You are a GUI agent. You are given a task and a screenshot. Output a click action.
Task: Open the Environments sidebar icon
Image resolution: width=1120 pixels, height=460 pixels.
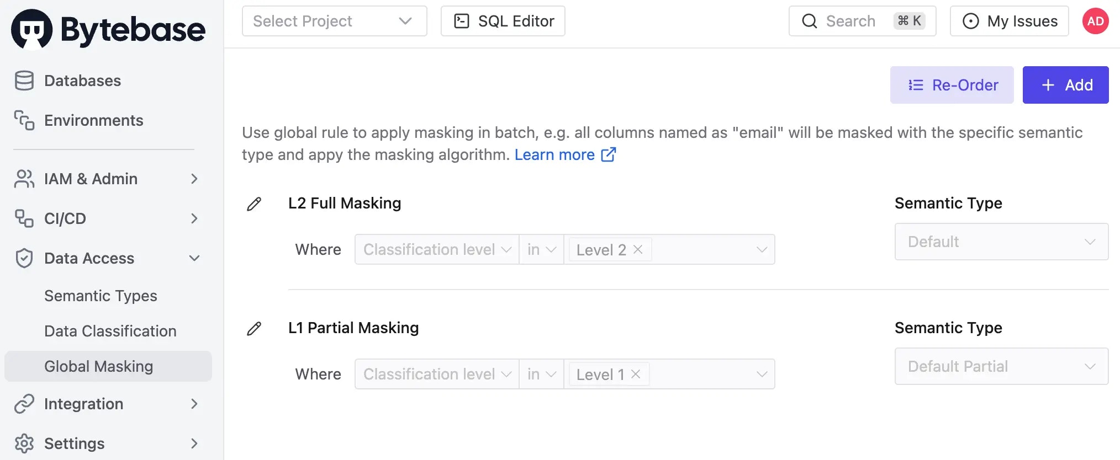click(24, 120)
